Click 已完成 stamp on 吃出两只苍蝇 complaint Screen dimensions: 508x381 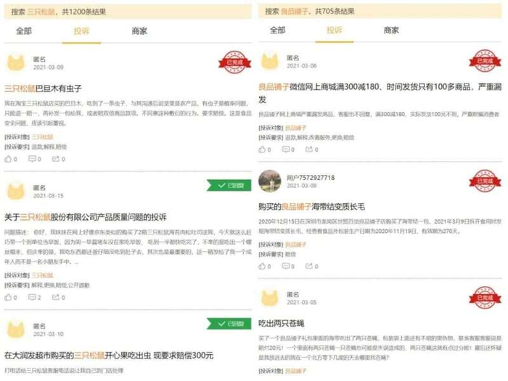[485, 298]
